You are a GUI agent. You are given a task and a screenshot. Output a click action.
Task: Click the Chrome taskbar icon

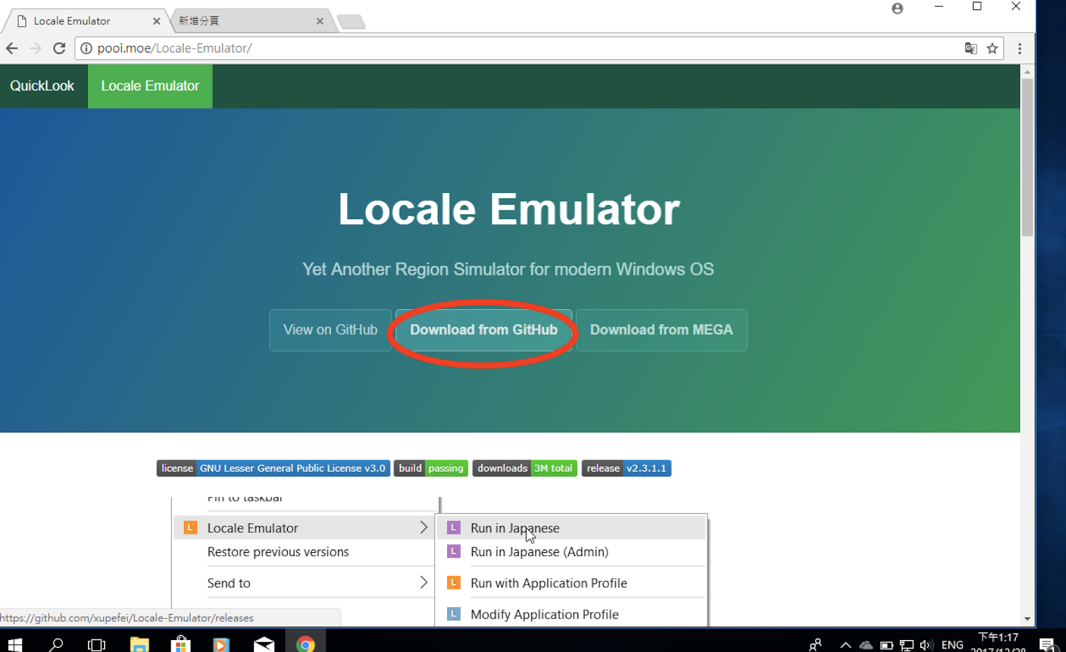[306, 644]
